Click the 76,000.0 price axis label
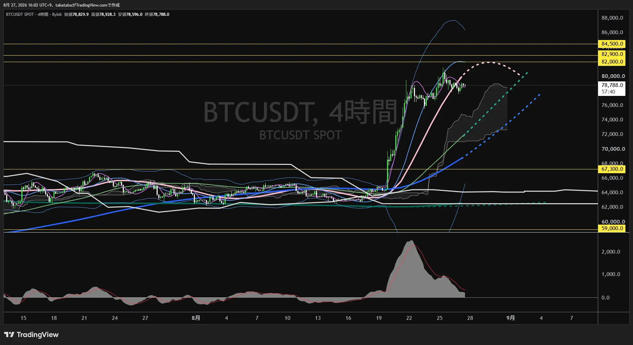Viewport: 633px width, 345px height. (x=612, y=105)
